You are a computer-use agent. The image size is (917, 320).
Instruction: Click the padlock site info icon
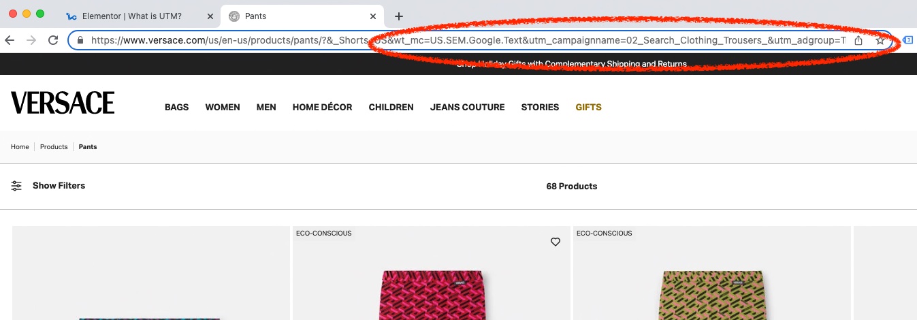tap(80, 40)
